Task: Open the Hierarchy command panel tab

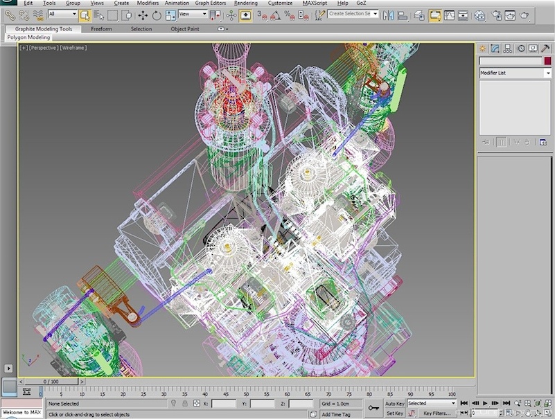Action: [508, 48]
